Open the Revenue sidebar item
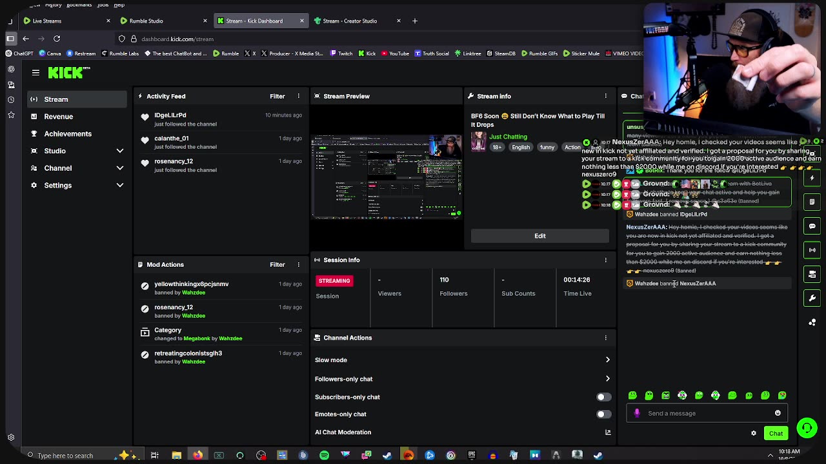 [x=77, y=117]
